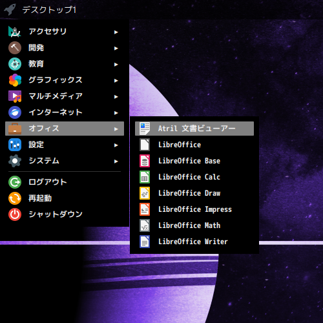Select the LibreOffice Math entry
Viewport: 323px width, 323px height.
click(x=194, y=225)
